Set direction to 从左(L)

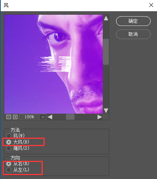[9, 170]
